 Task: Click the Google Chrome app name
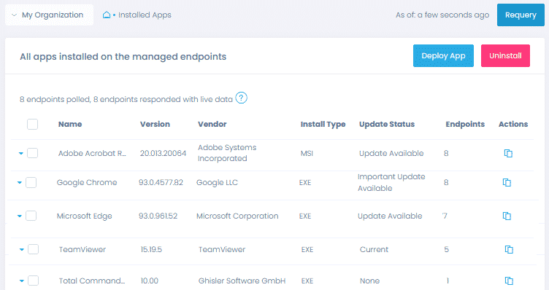pyautogui.click(x=87, y=182)
